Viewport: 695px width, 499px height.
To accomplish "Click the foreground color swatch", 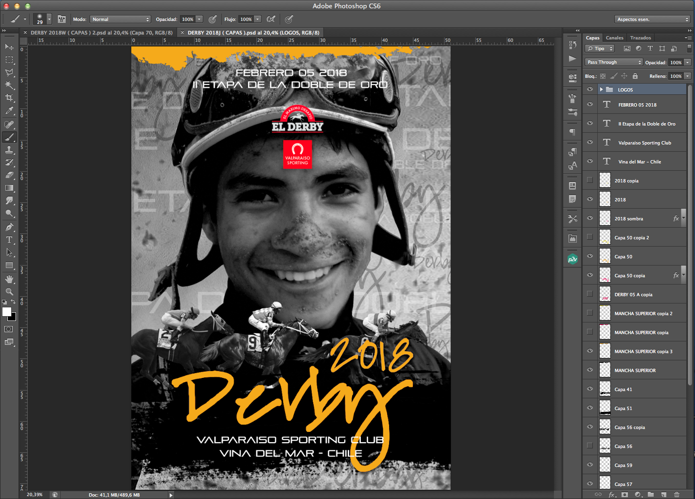I will [6, 312].
